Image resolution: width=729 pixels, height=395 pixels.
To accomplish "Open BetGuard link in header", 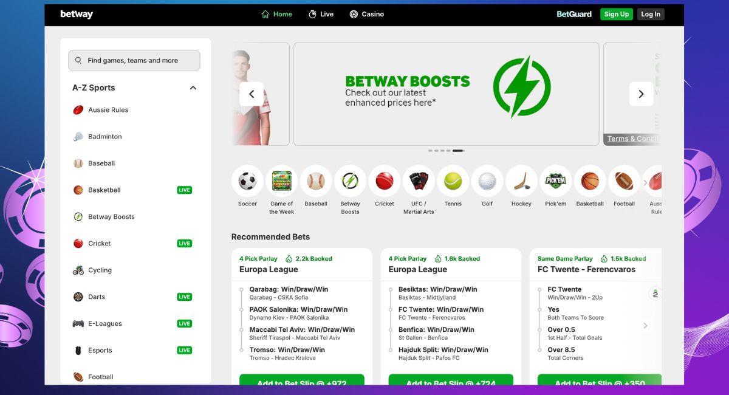I will click(574, 14).
